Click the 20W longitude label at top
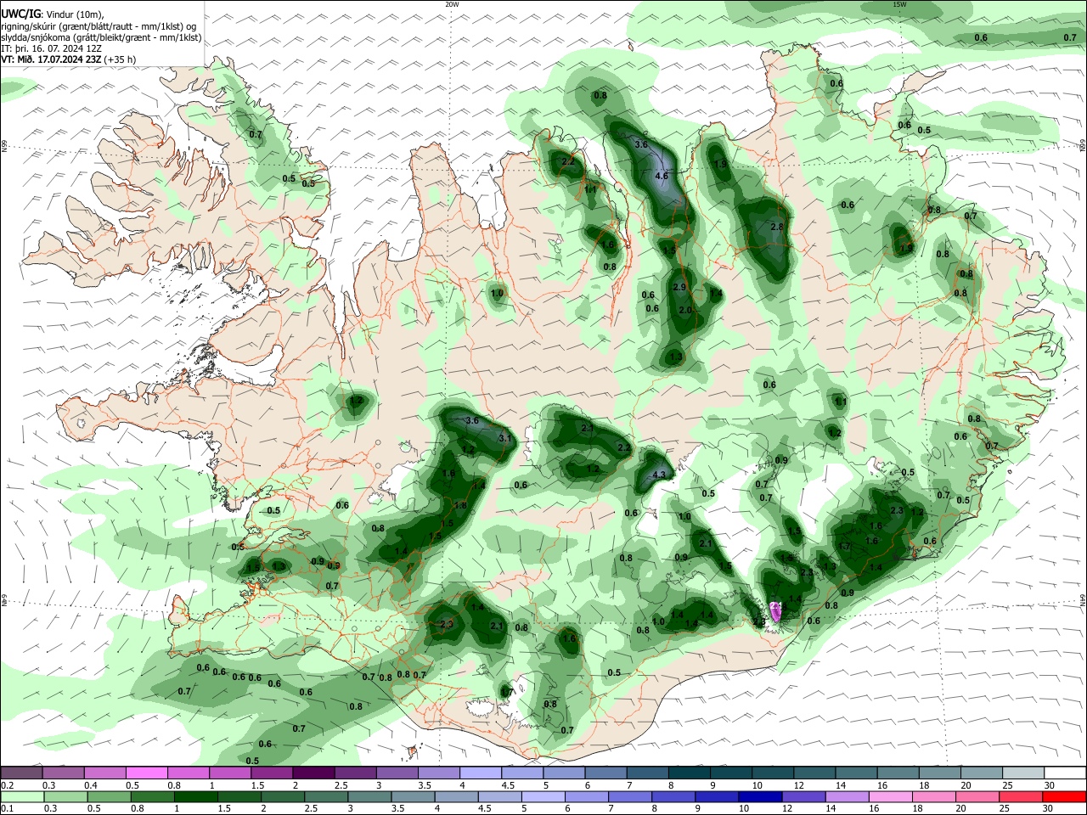Image resolution: width=1087 pixels, height=815 pixels. click(x=452, y=4)
